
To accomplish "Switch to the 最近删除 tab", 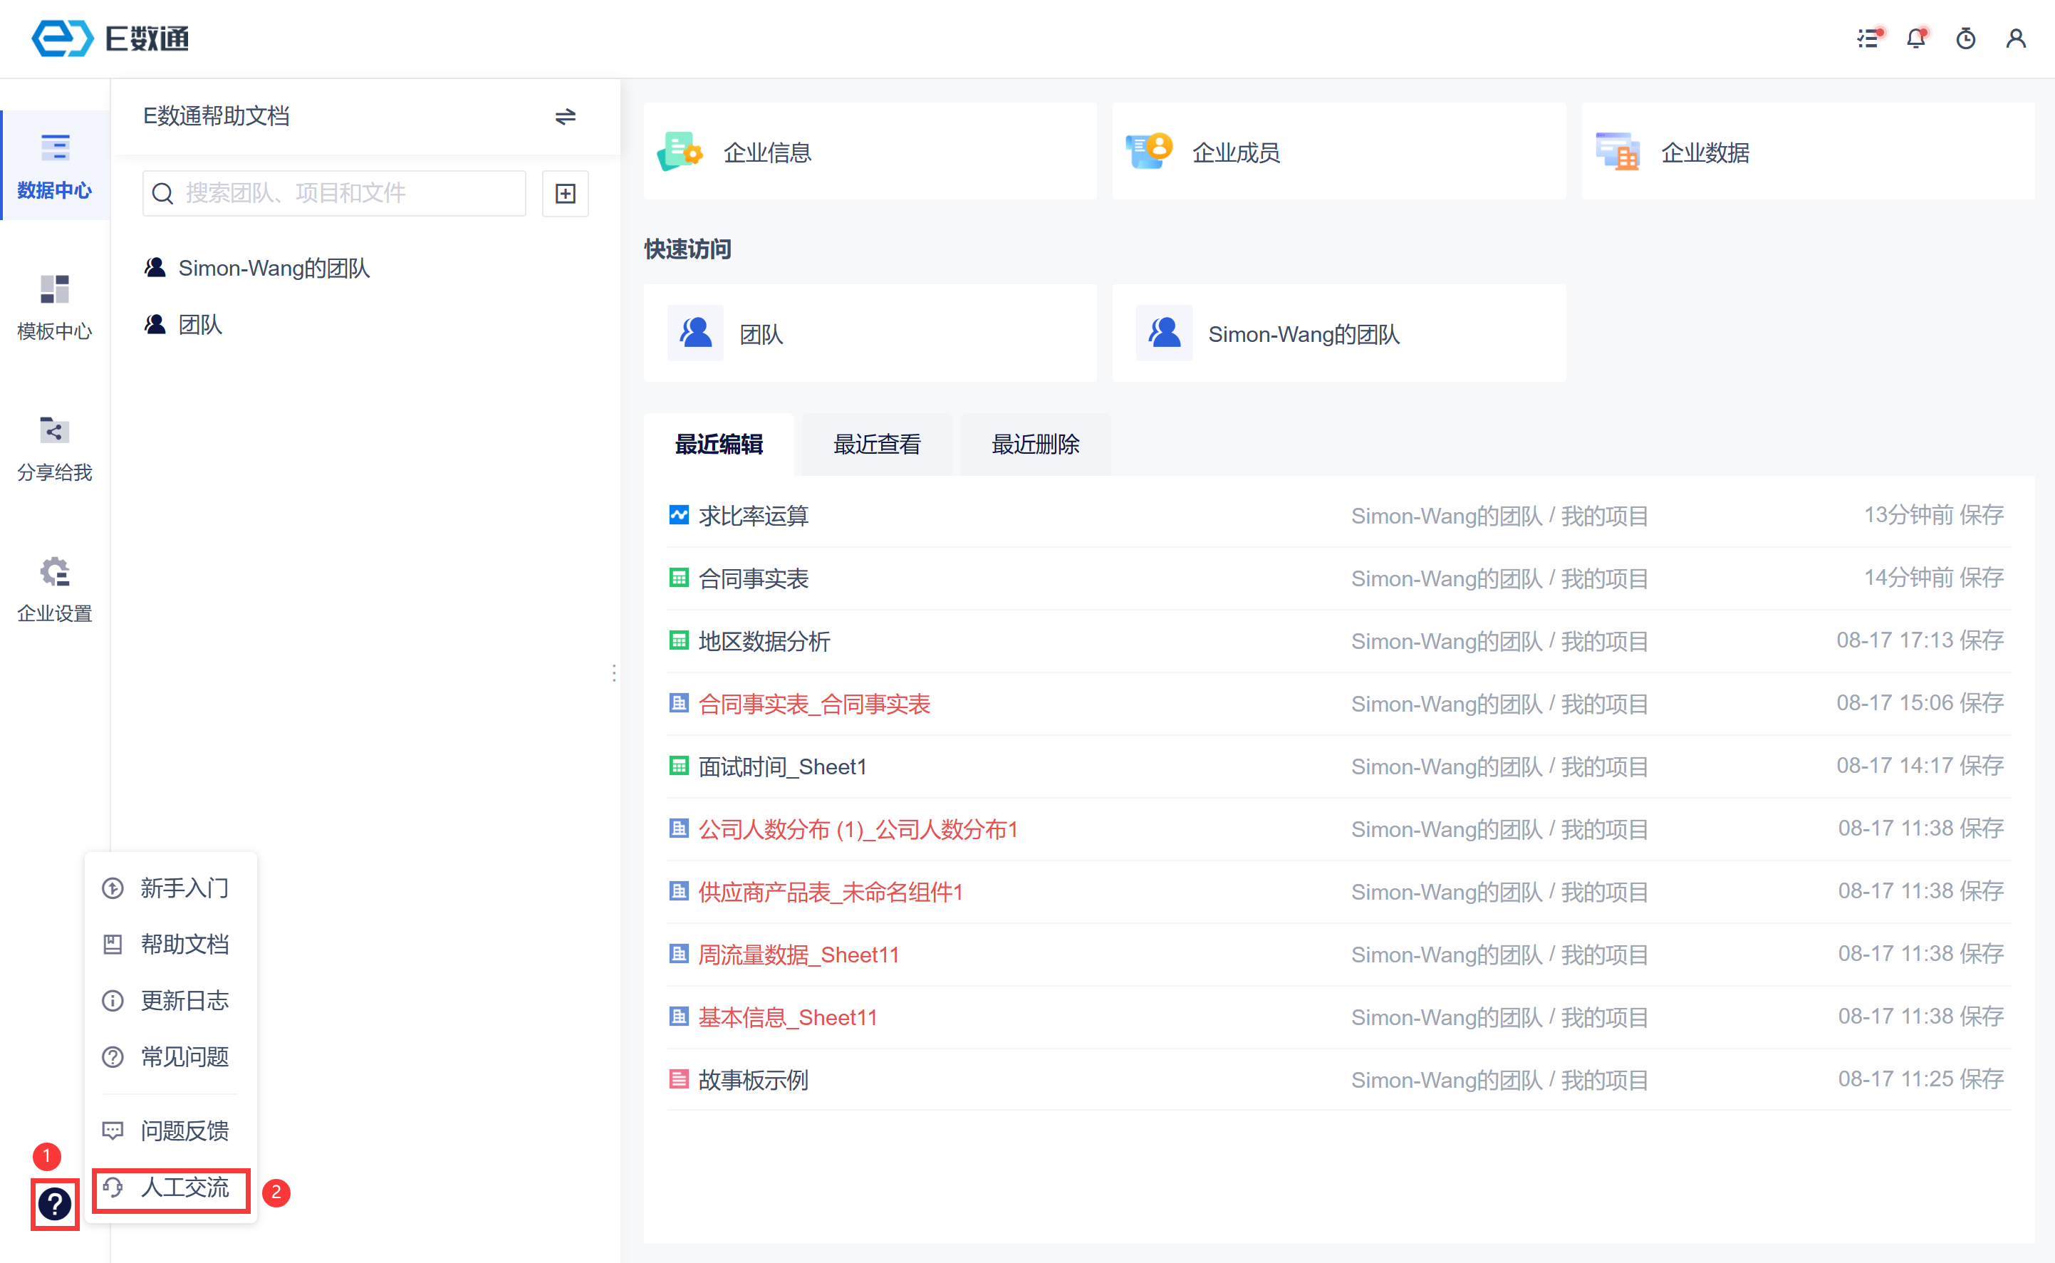I will [1034, 445].
